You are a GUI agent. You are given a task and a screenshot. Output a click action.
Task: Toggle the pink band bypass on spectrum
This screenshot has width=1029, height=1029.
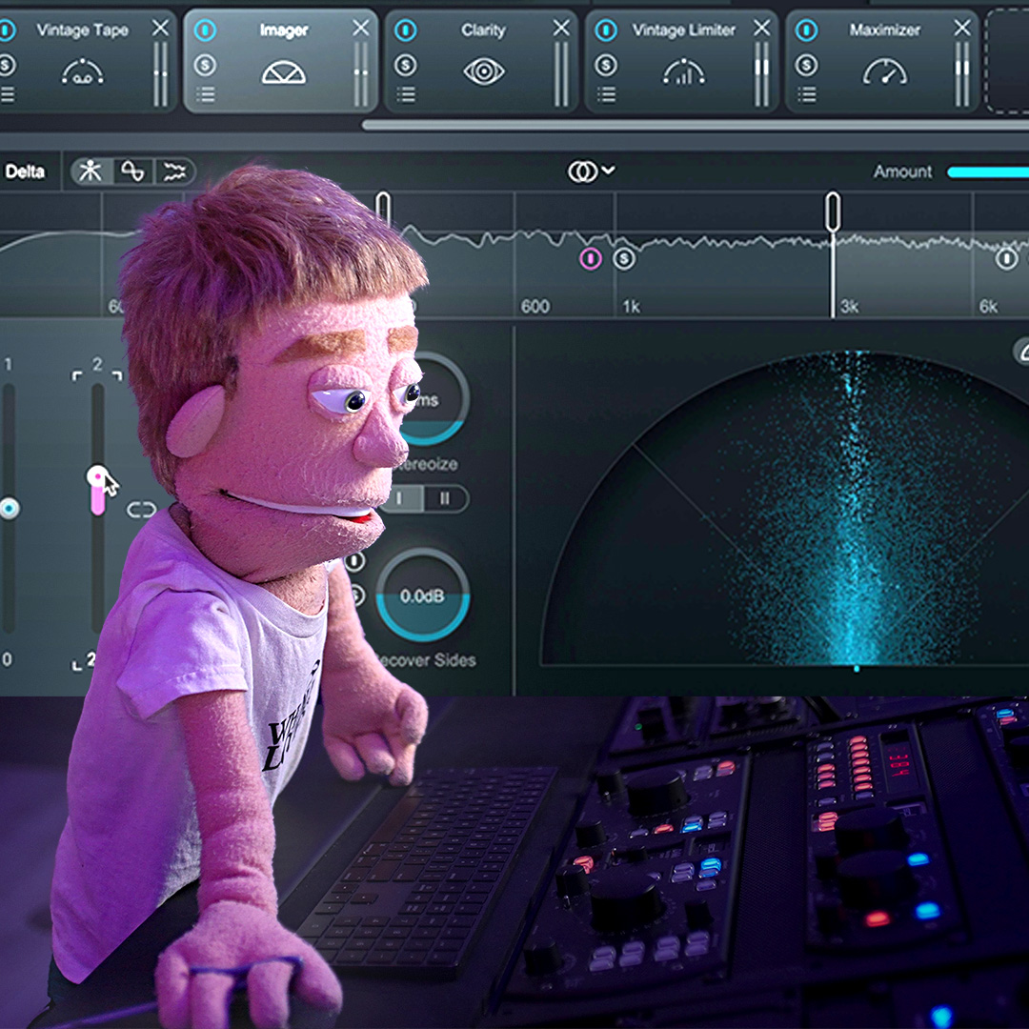(591, 258)
